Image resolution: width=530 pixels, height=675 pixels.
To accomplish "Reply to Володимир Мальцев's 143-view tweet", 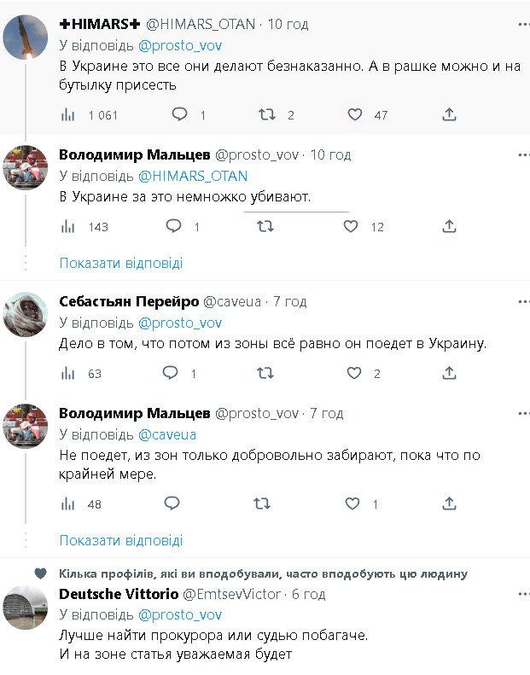I will click(x=172, y=226).
